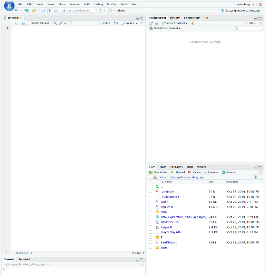Screen dimensions: 265x276
Task: Click the clear console broom icon
Action: (141, 264)
